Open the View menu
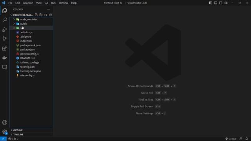 pos(39,3)
